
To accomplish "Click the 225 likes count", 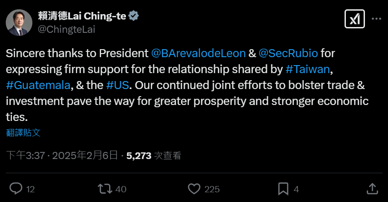I will [x=212, y=189].
